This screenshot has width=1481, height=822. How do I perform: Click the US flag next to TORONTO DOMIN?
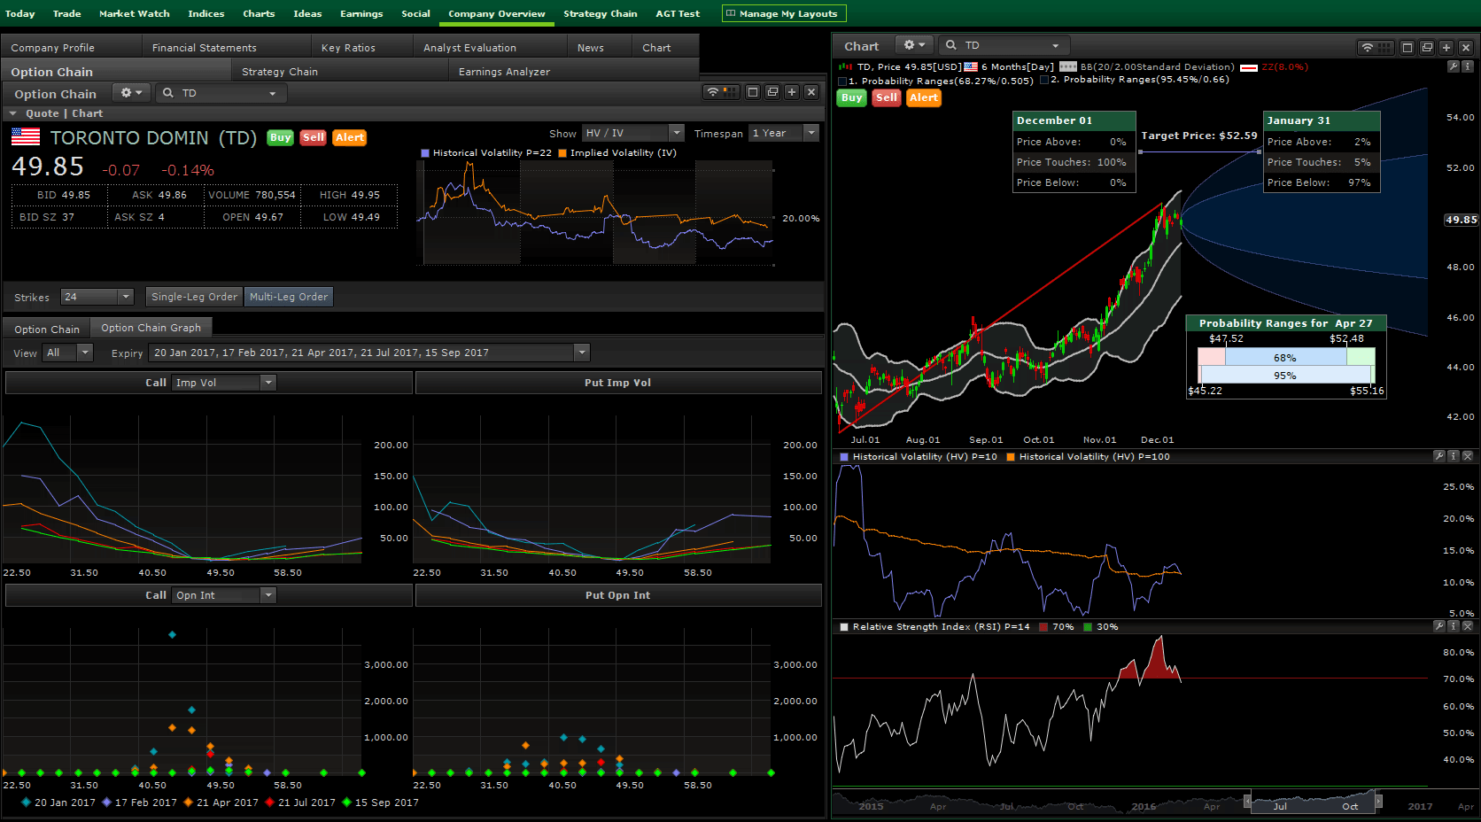(26, 136)
